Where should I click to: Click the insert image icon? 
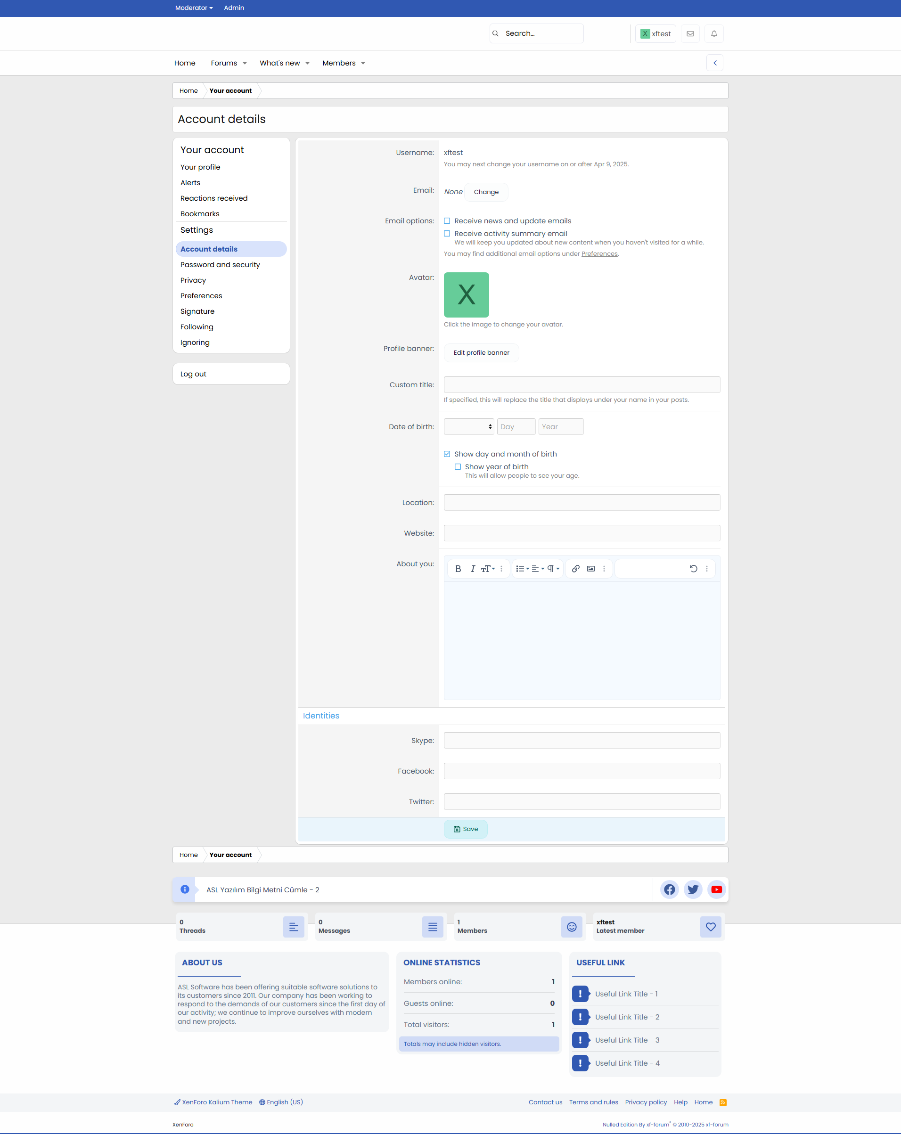click(590, 569)
